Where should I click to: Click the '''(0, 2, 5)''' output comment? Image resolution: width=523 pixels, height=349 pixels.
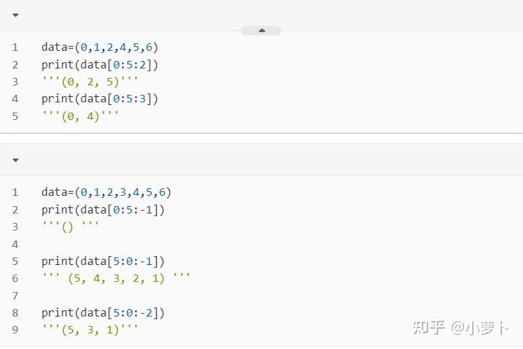(x=90, y=81)
